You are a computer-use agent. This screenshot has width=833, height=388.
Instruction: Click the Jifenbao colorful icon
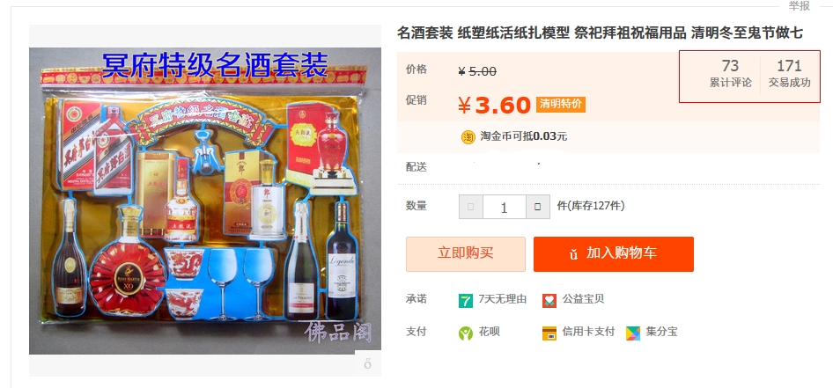(x=633, y=333)
